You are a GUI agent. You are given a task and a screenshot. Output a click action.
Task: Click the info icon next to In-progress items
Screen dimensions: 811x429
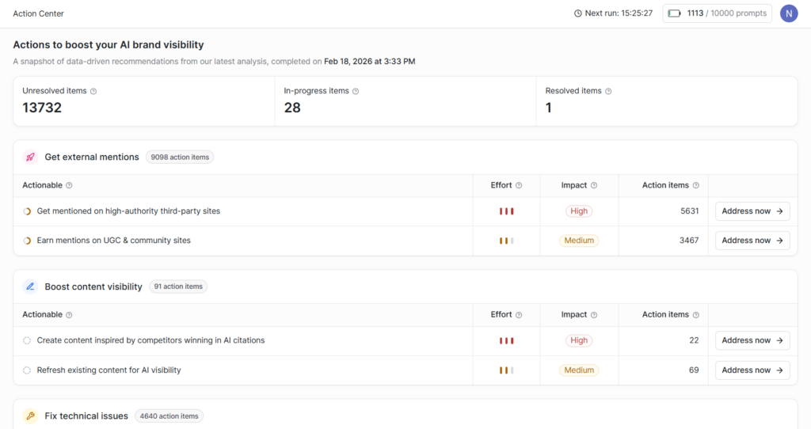point(356,91)
